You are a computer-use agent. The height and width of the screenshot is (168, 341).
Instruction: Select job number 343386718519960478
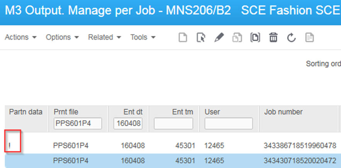pyautogui.click(x=300, y=146)
